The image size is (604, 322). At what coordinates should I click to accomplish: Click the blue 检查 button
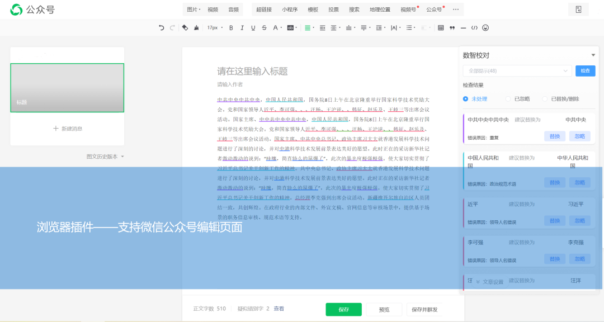click(x=586, y=71)
